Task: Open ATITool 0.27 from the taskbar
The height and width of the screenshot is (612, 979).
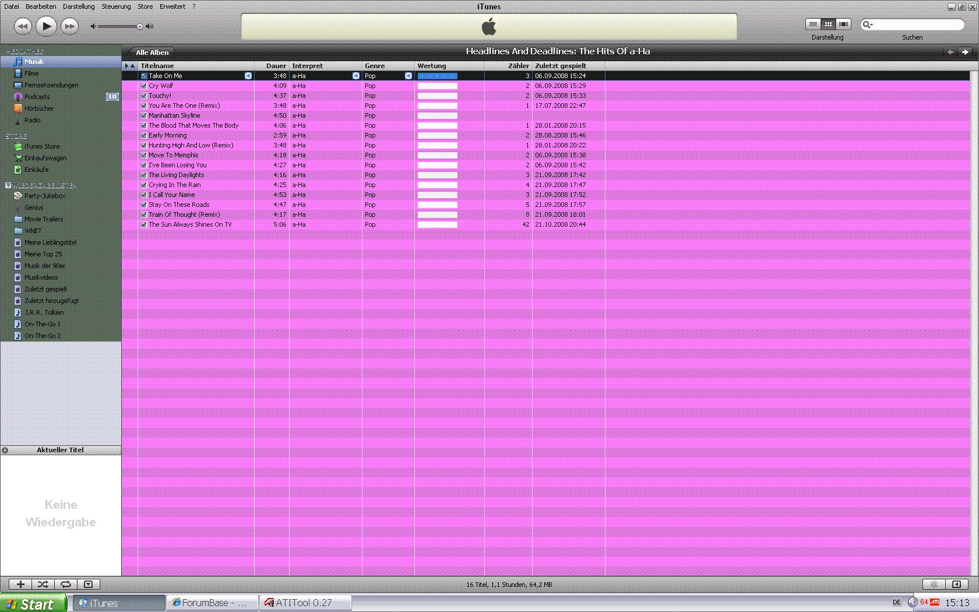Action: pyautogui.click(x=307, y=603)
